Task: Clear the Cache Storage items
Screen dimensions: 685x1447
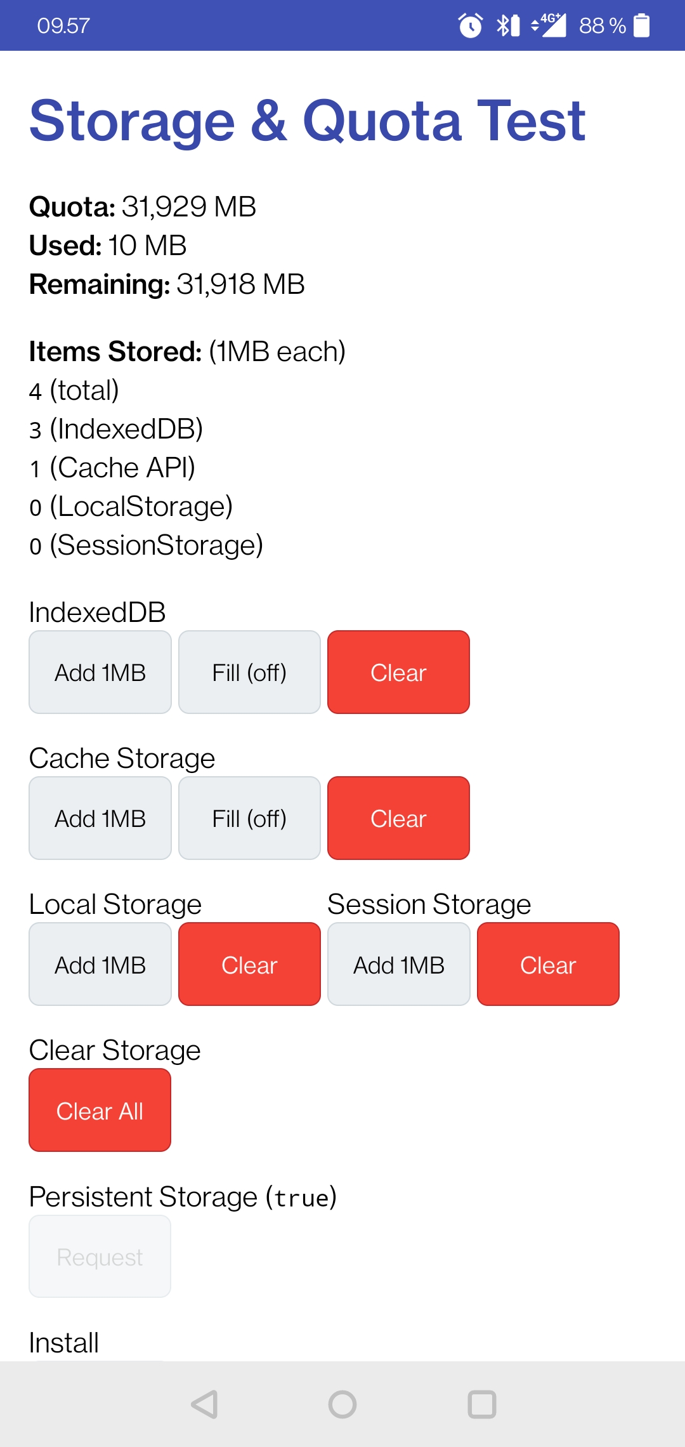Action: (x=398, y=818)
